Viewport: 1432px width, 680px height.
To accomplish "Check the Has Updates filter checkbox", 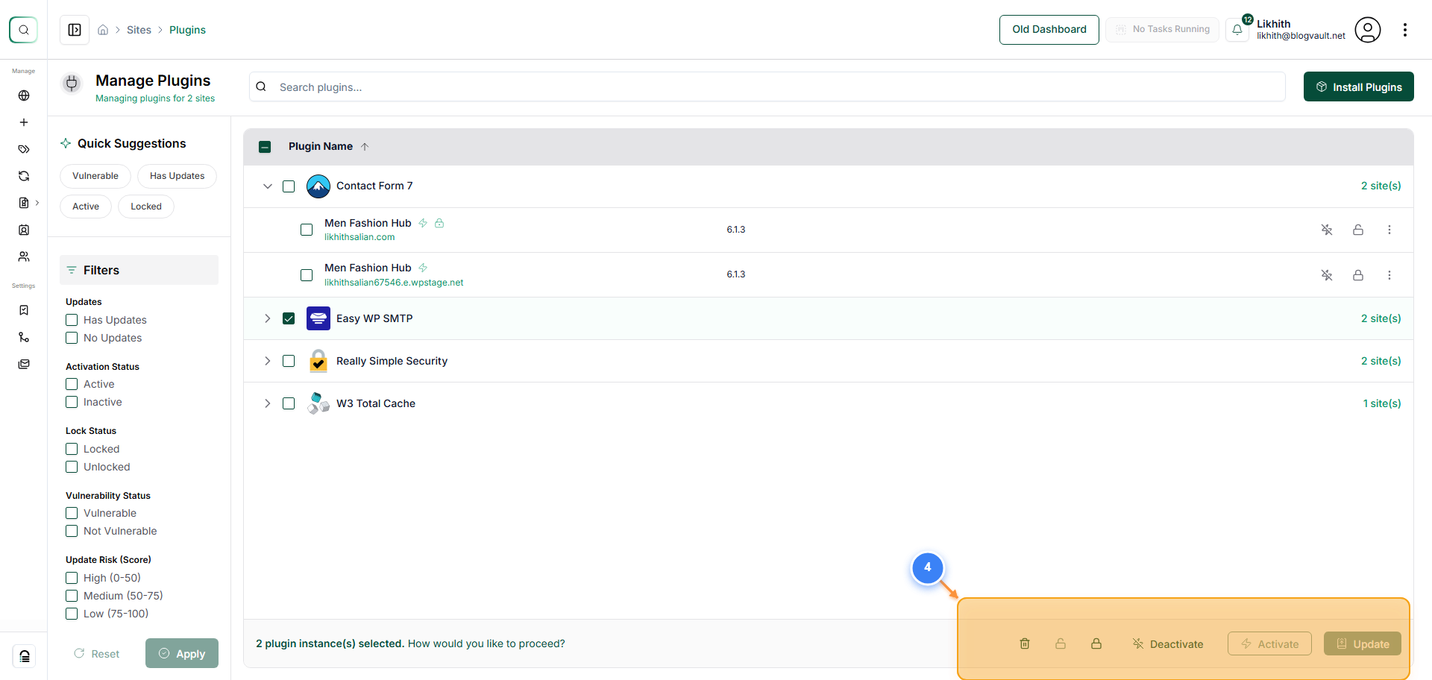I will click(x=72, y=319).
